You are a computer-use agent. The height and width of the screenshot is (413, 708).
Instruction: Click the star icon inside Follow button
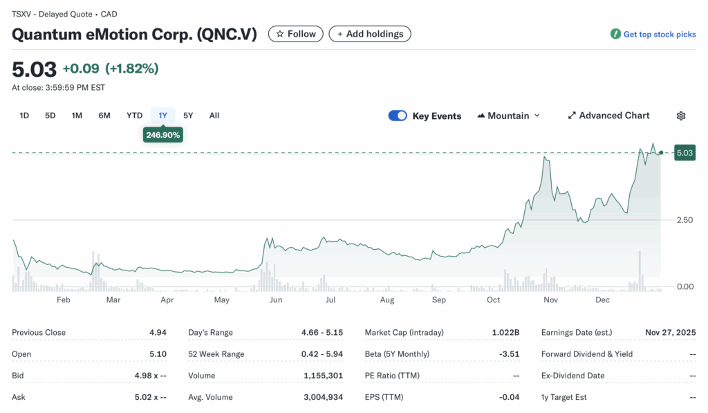point(280,33)
